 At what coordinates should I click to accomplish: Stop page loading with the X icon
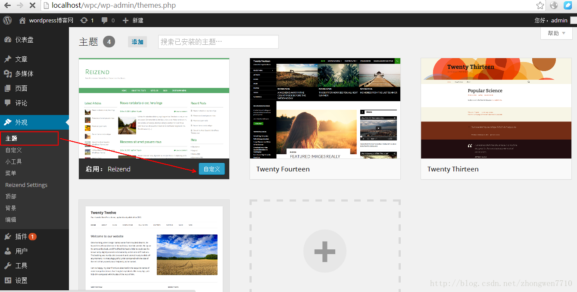click(x=33, y=6)
